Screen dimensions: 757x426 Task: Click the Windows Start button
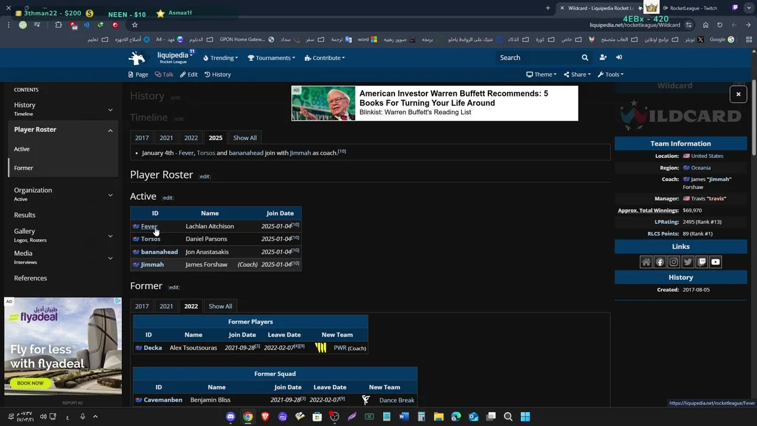point(525,417)
